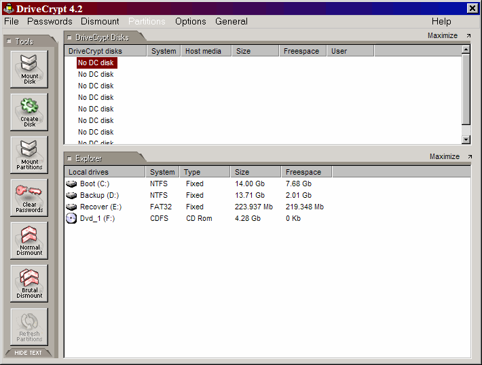The image size is (482, 365).
Task: Sort by DriveCrypt disks column header
Action: click(105, 51)
